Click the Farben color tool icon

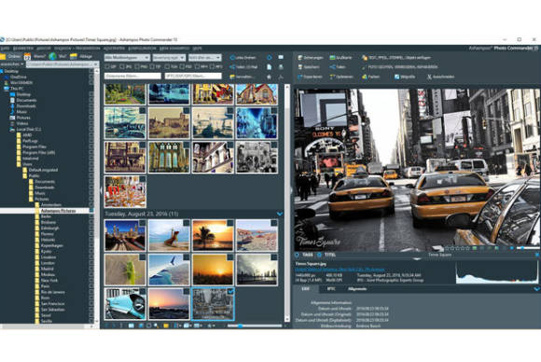click(x=365, y=77)
